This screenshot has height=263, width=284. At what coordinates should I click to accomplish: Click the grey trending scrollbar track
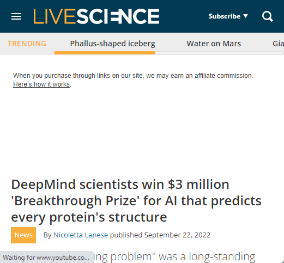pos(220,53)
